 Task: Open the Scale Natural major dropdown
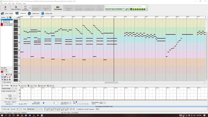(34, 109)
